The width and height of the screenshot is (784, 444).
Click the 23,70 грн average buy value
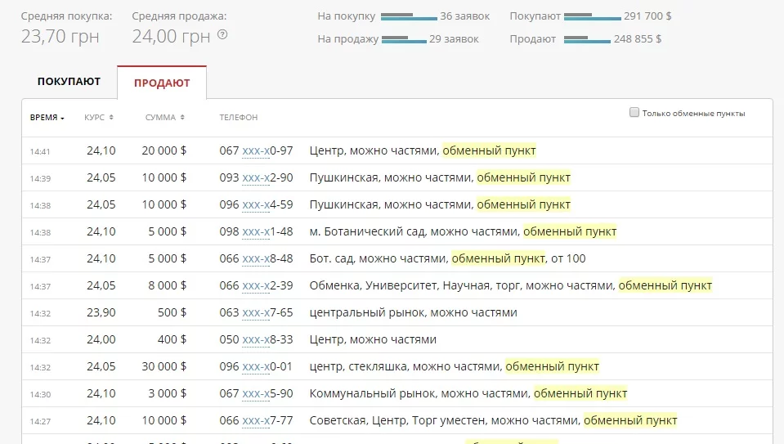(60, 37)
